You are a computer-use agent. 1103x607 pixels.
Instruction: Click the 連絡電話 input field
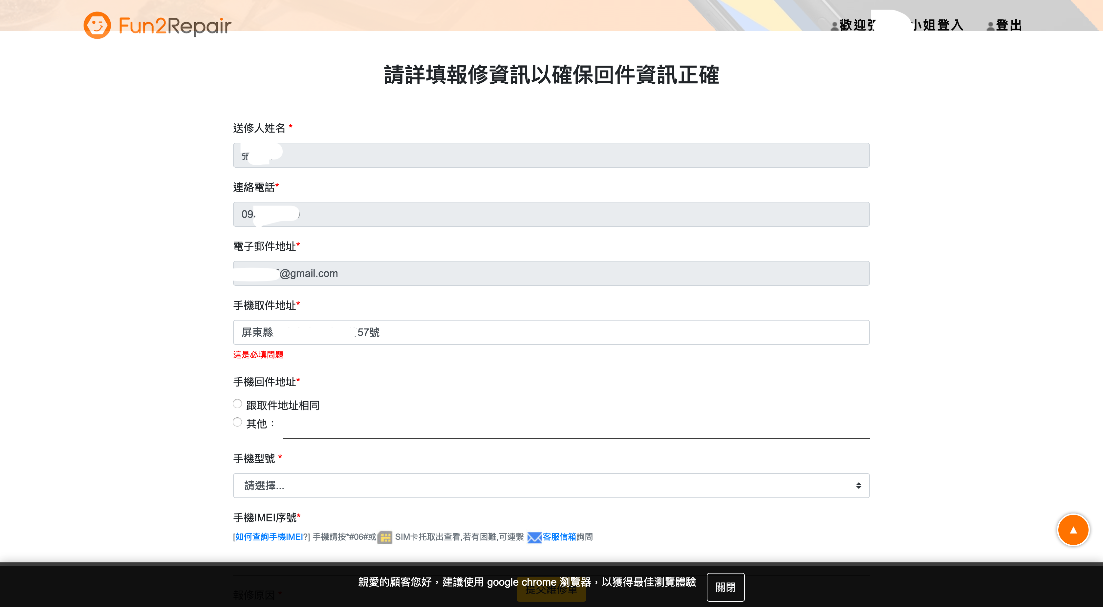pos(551,214)
